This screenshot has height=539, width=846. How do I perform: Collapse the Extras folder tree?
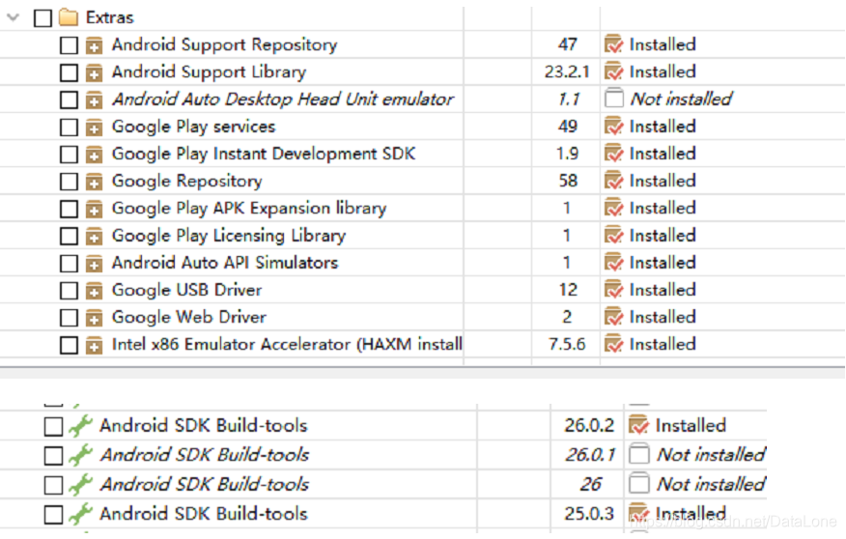(14, 17)
